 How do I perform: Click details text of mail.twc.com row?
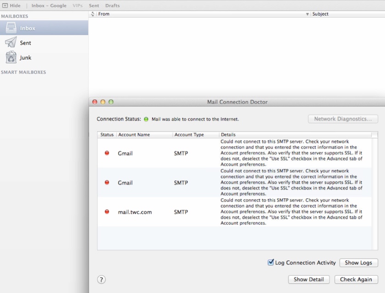tap(291, 212)
